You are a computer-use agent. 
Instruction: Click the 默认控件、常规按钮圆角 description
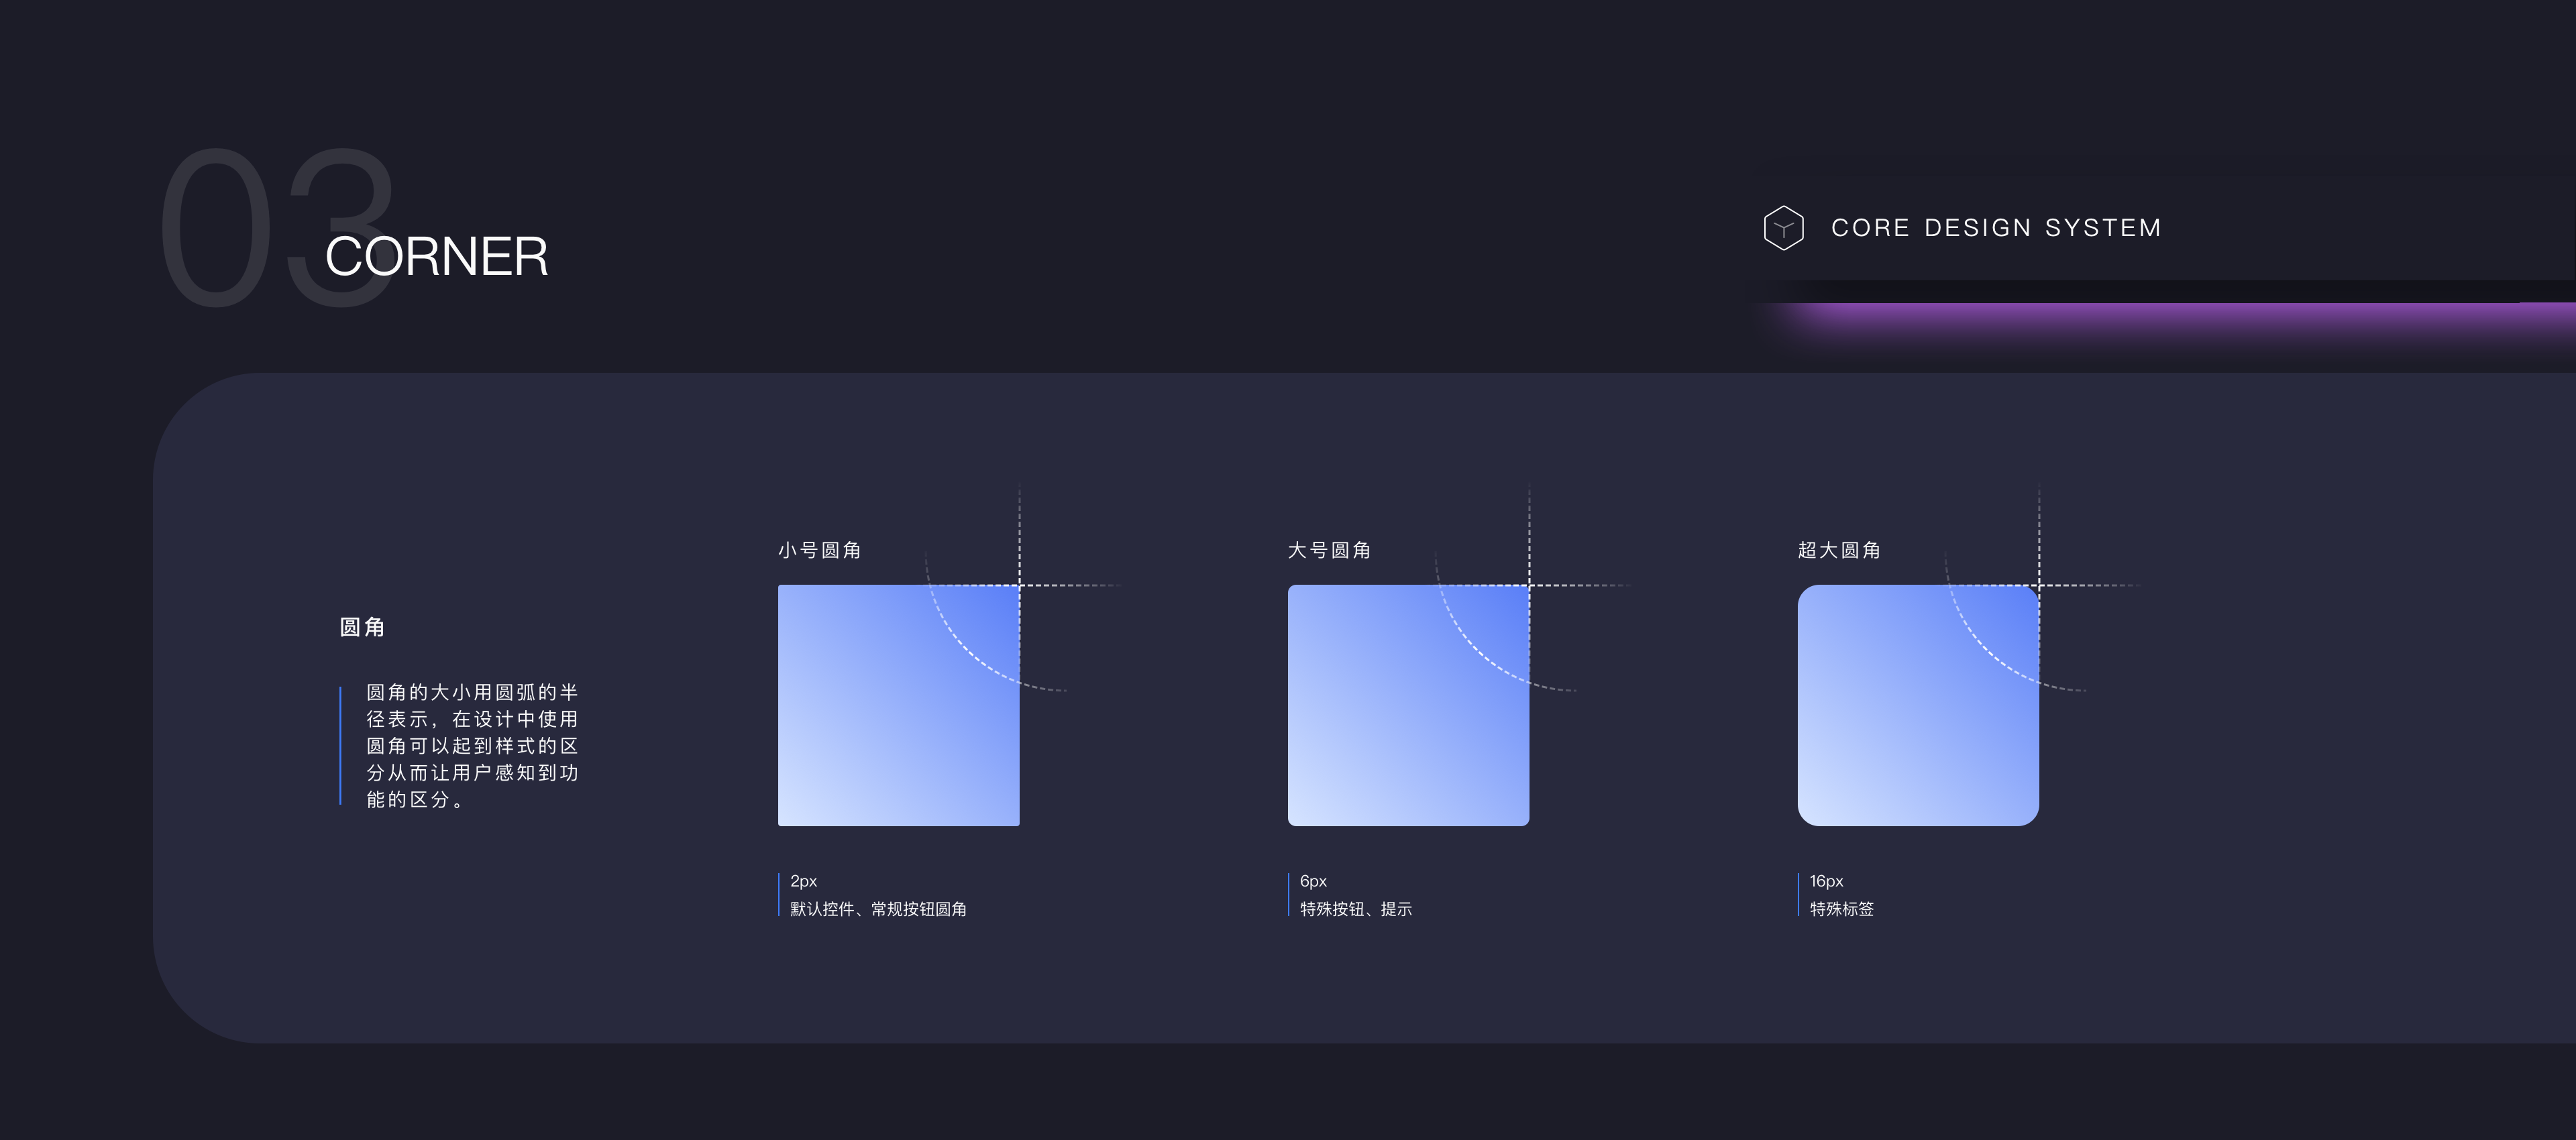(x=878, y=909)
